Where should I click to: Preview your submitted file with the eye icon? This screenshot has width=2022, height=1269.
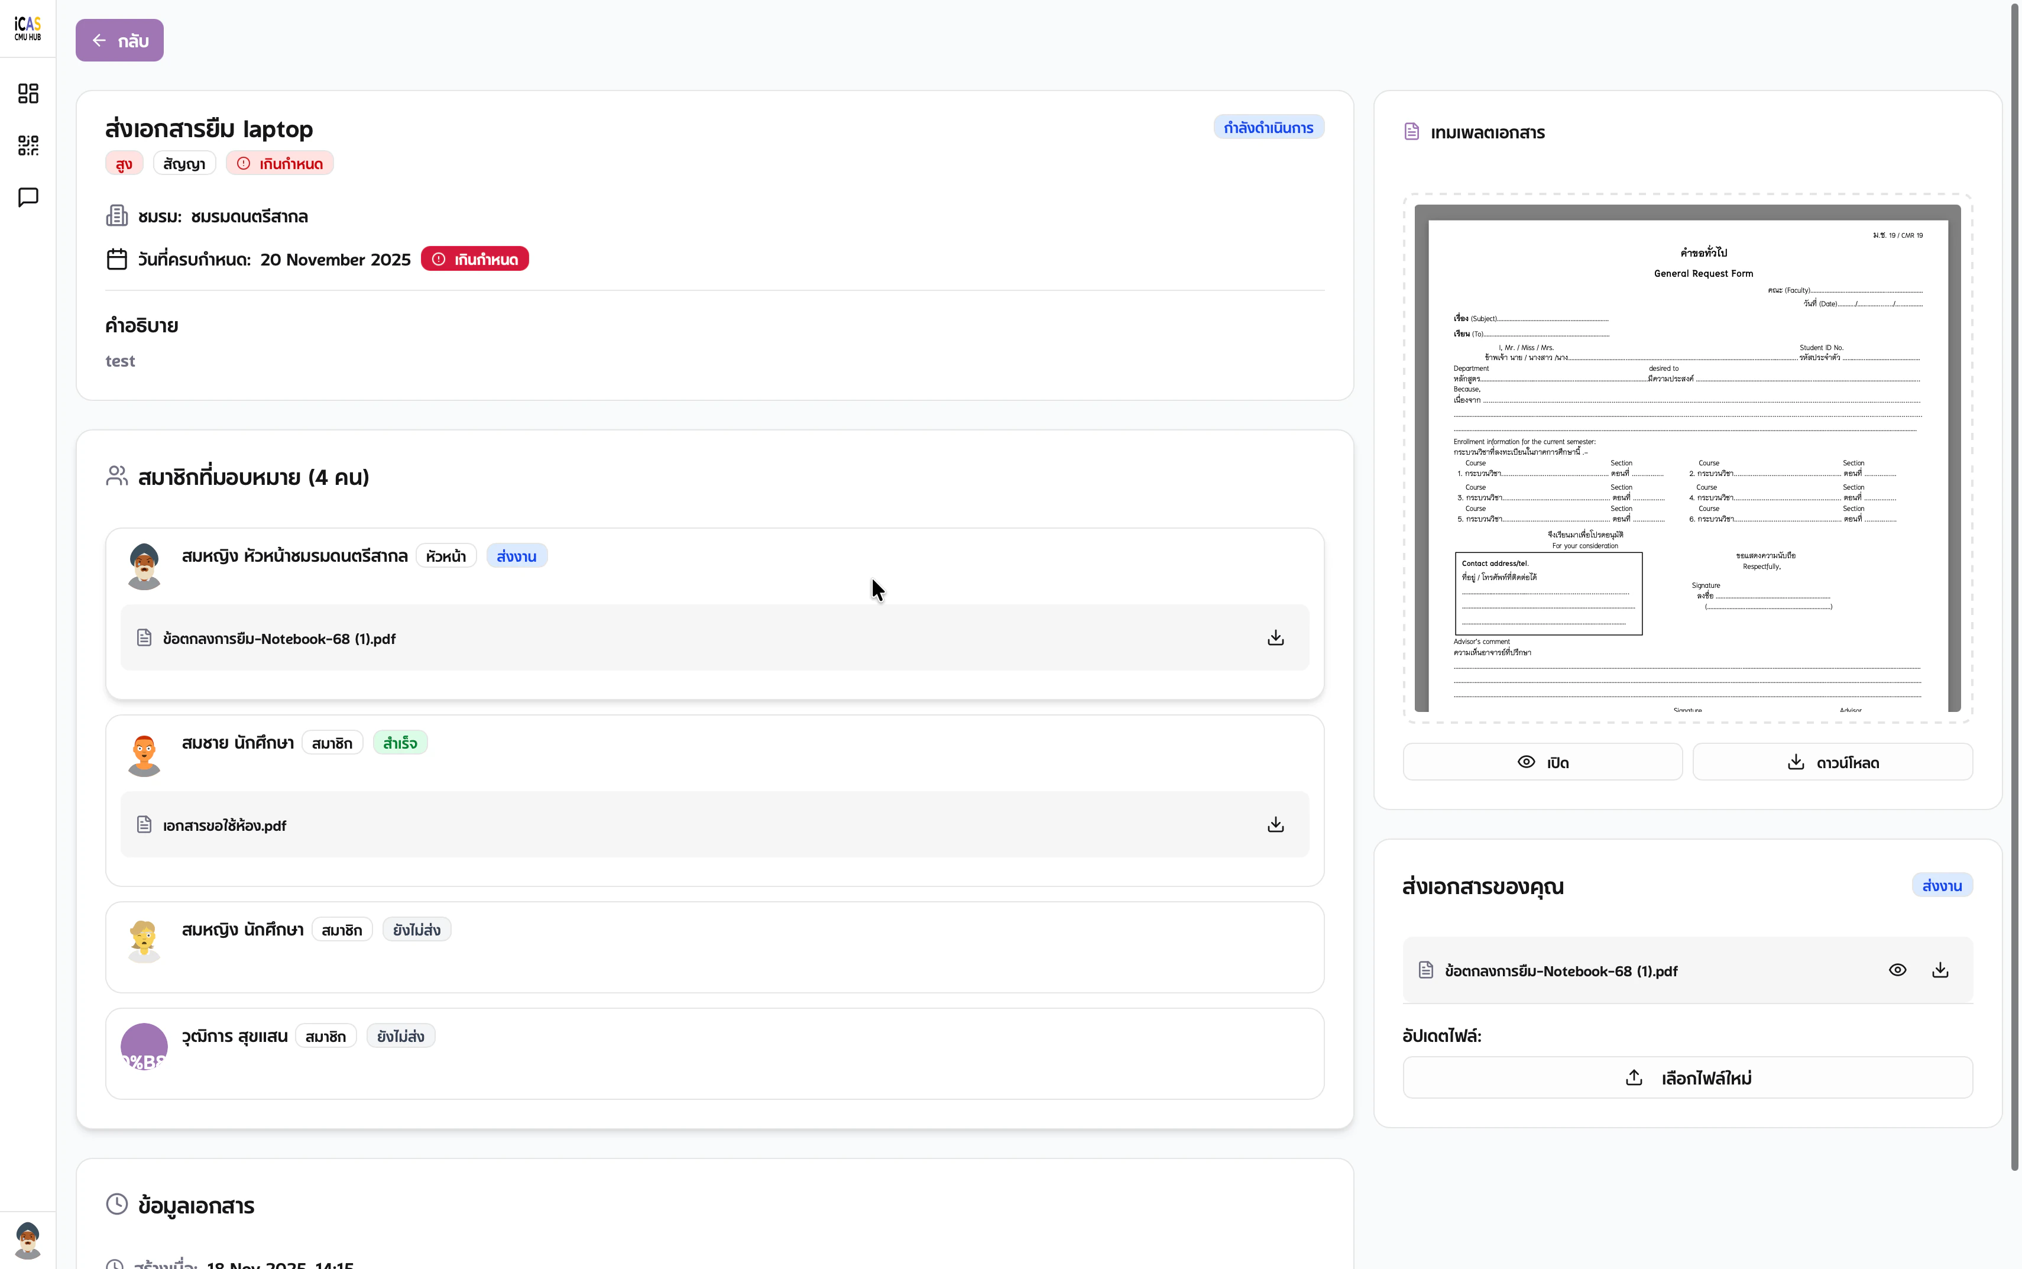pos(1897,970)
